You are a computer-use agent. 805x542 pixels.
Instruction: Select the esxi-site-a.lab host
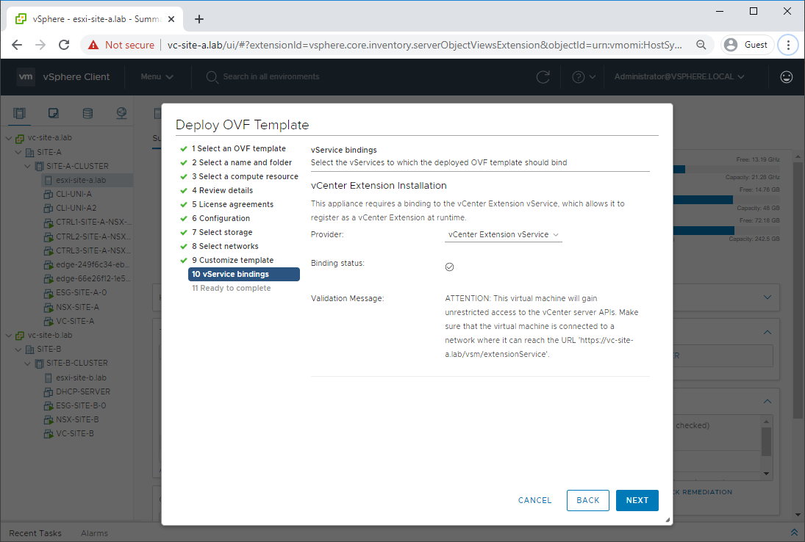(81, 180)
